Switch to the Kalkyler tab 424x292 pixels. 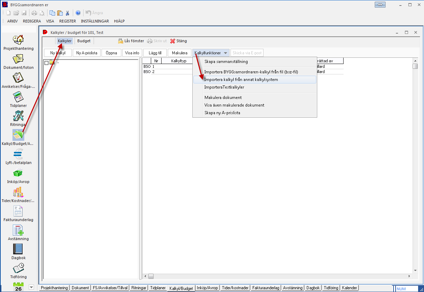65,41
